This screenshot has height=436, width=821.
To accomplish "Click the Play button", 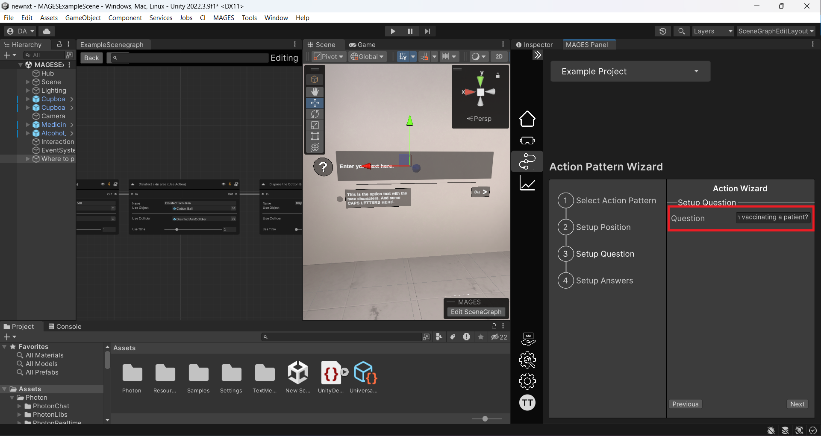I will coord(393,31).
